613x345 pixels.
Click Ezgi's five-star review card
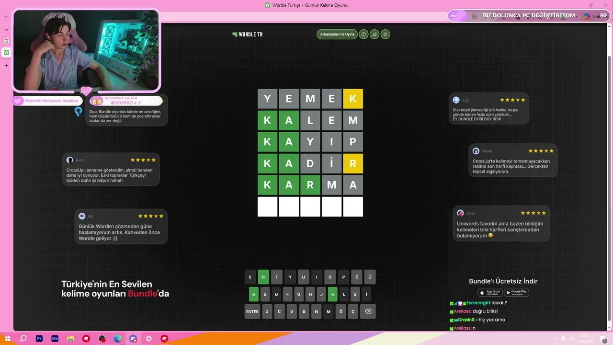(489, 108)
